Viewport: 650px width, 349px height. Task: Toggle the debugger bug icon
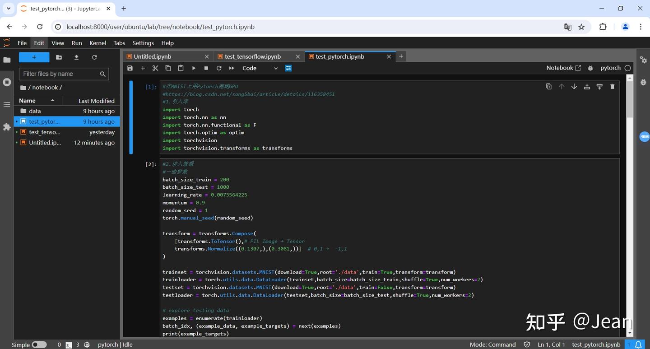click(590, 68)
